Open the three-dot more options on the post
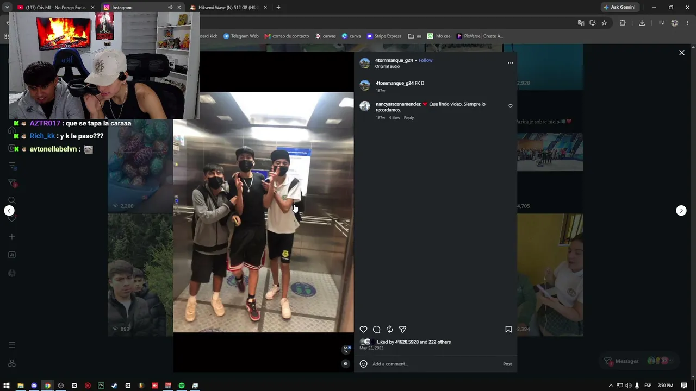Image resolution: width=696 pixels, height=391 pixels. coord(511,63)
